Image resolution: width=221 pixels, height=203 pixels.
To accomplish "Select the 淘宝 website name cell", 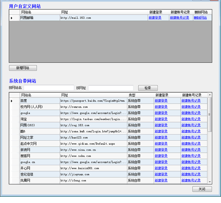I will (x=40, y=119).
